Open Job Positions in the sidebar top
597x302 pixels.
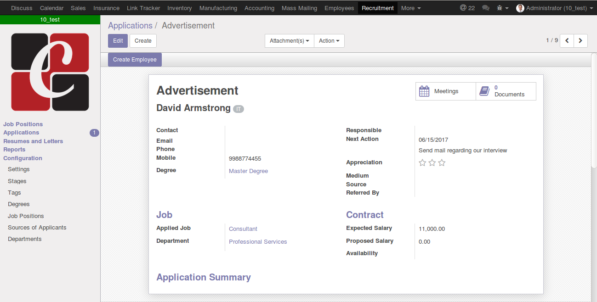coord(23,124)
